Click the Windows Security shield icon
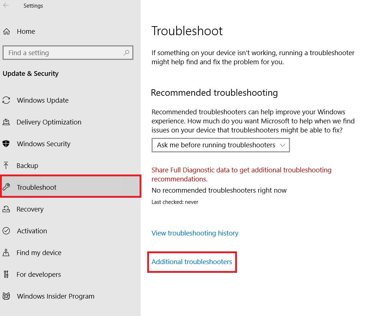This screenshot has width=378, height=316. tap(7, 144)
